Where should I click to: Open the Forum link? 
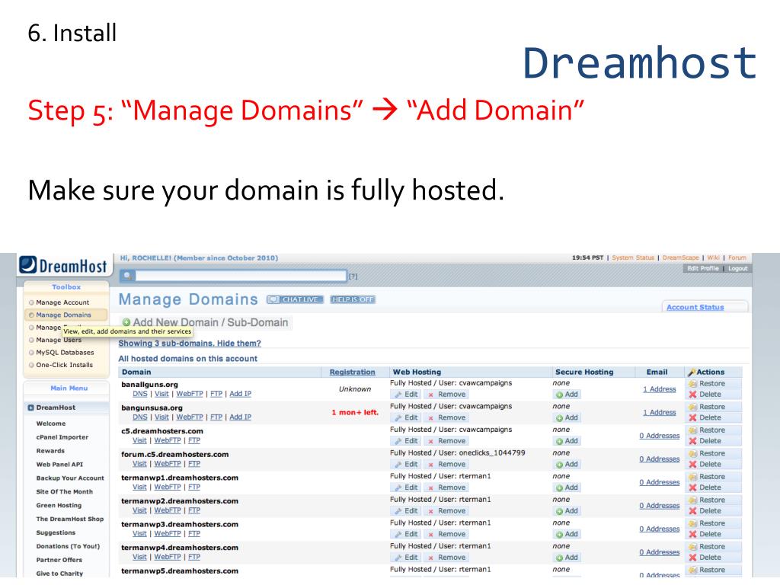[x=737, y=257]
